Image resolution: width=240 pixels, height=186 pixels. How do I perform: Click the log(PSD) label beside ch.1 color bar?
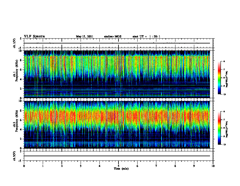click(x=227, y=79)
